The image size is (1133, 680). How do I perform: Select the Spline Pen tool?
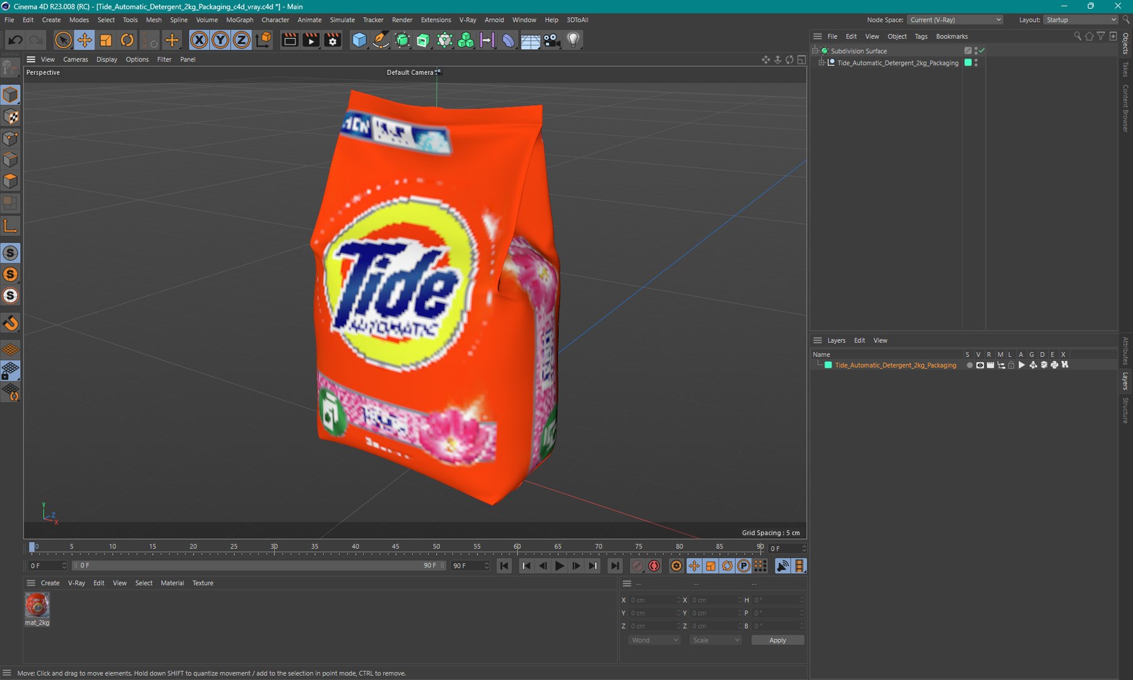pyautogui.click(x=381, y=40)
